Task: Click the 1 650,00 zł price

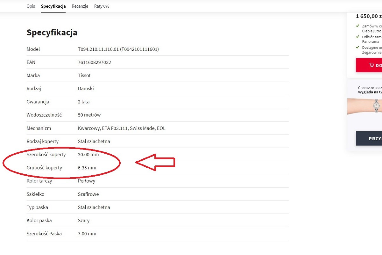Action: [x=369, y=16]
